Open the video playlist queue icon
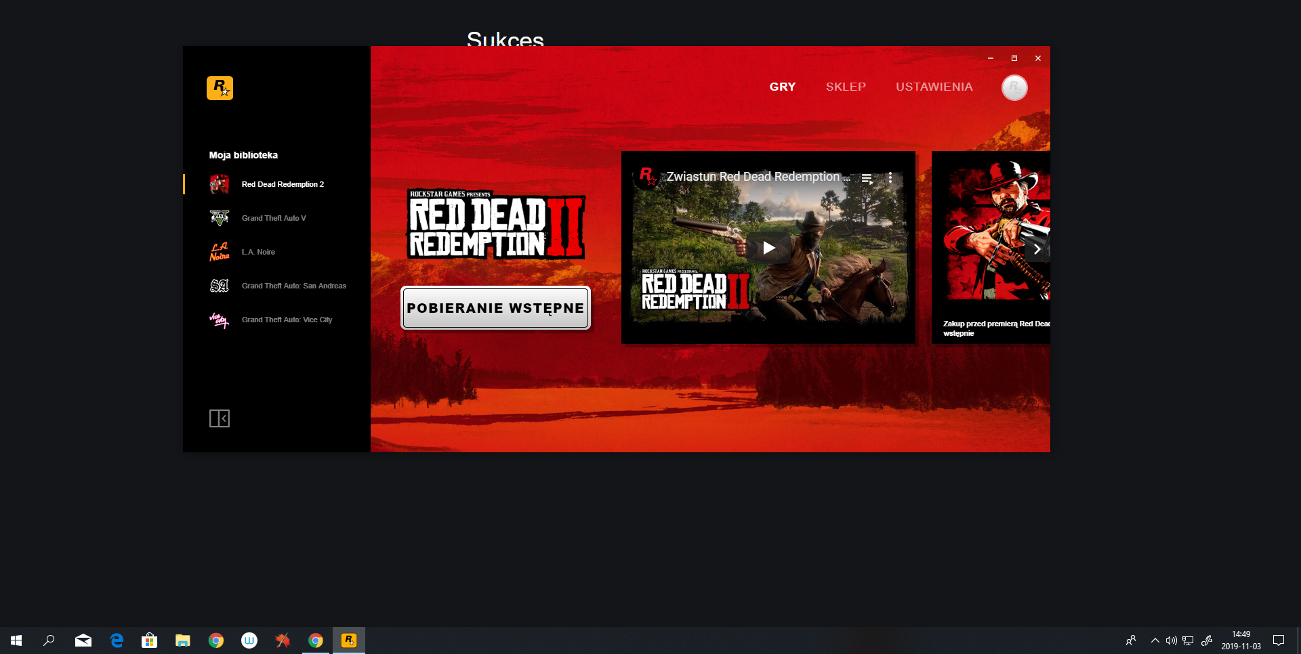1301x654 pixels. [x=867, y=179]
